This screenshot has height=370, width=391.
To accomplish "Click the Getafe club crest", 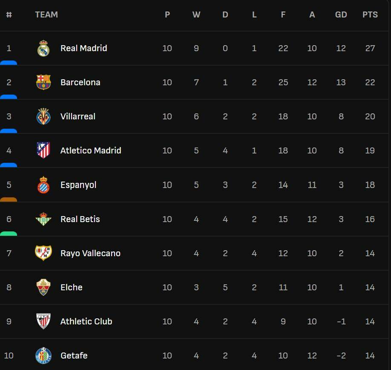I will [x=43, y=356].
